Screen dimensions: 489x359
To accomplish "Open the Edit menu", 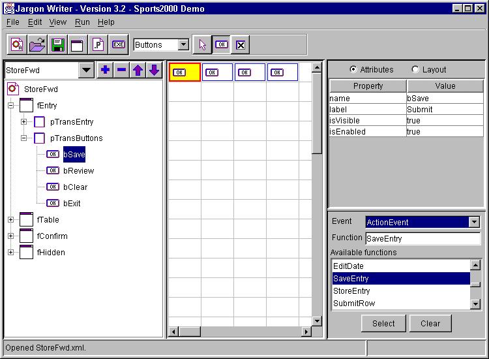I will (35, 22).
